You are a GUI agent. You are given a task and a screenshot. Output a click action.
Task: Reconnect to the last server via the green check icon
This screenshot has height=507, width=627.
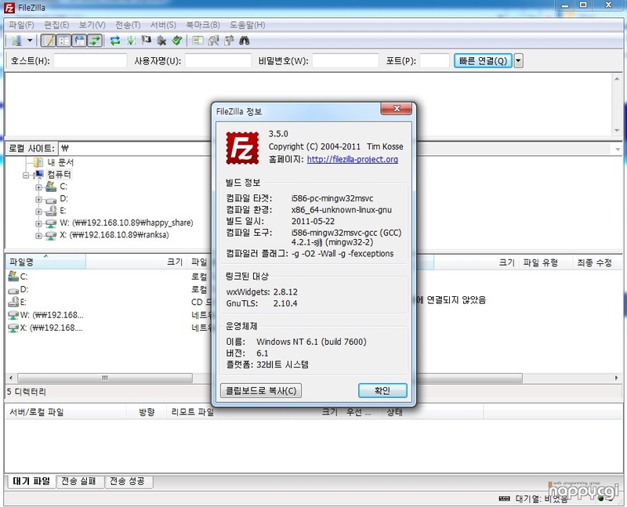[177, 41]
